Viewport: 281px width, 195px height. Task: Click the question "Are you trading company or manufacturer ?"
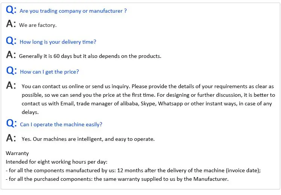pyautogui.click(x=73, y=11)
